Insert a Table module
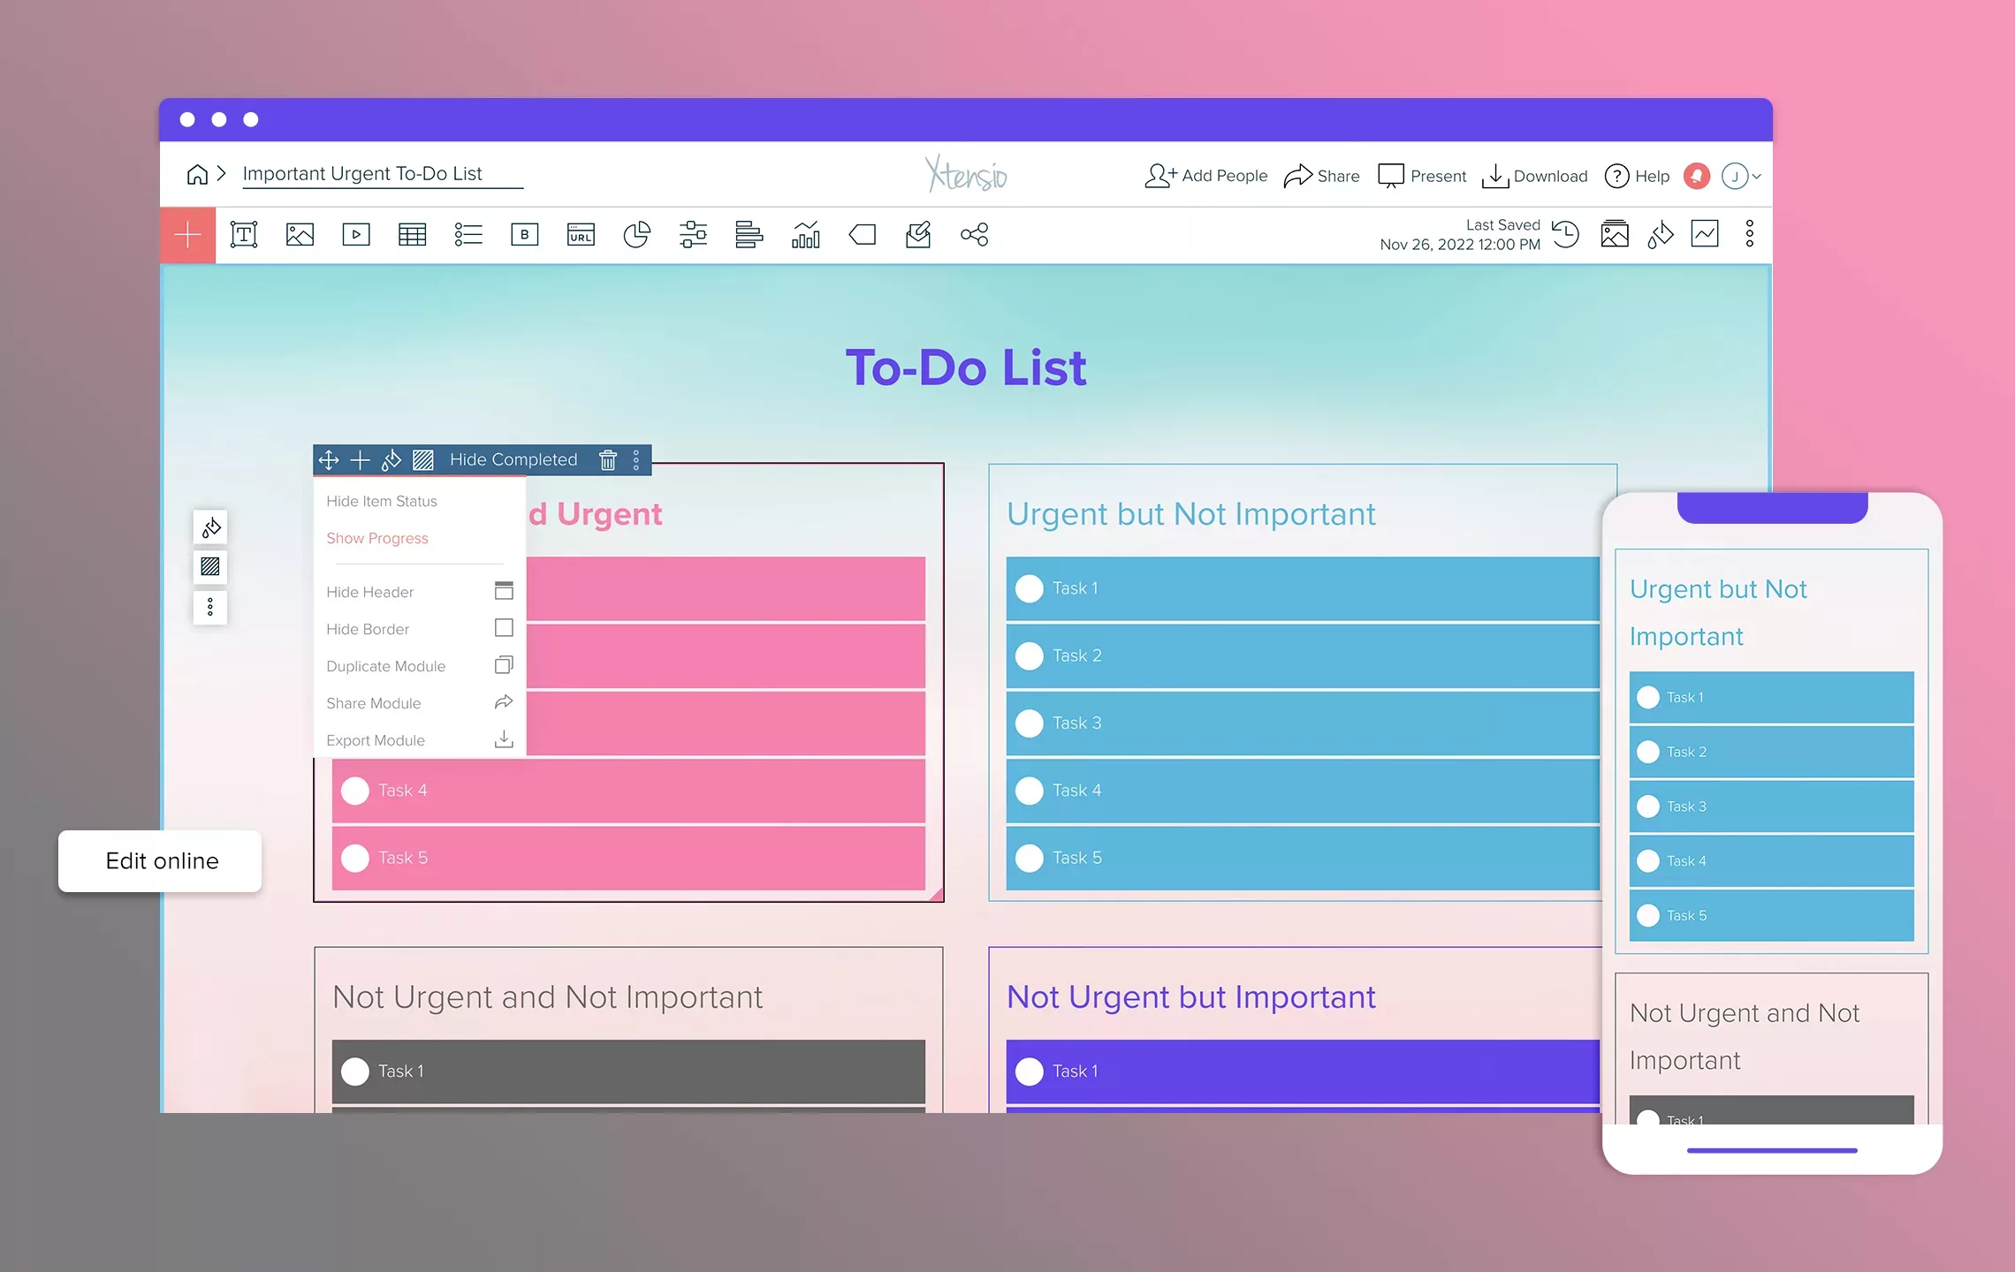This screenshot has width=2015, height=1272. (412, 234)
